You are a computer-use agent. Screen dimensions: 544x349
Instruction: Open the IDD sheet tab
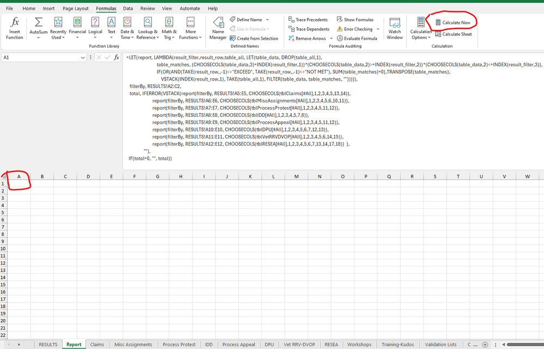pyautogui.click(x=209, y=345)
